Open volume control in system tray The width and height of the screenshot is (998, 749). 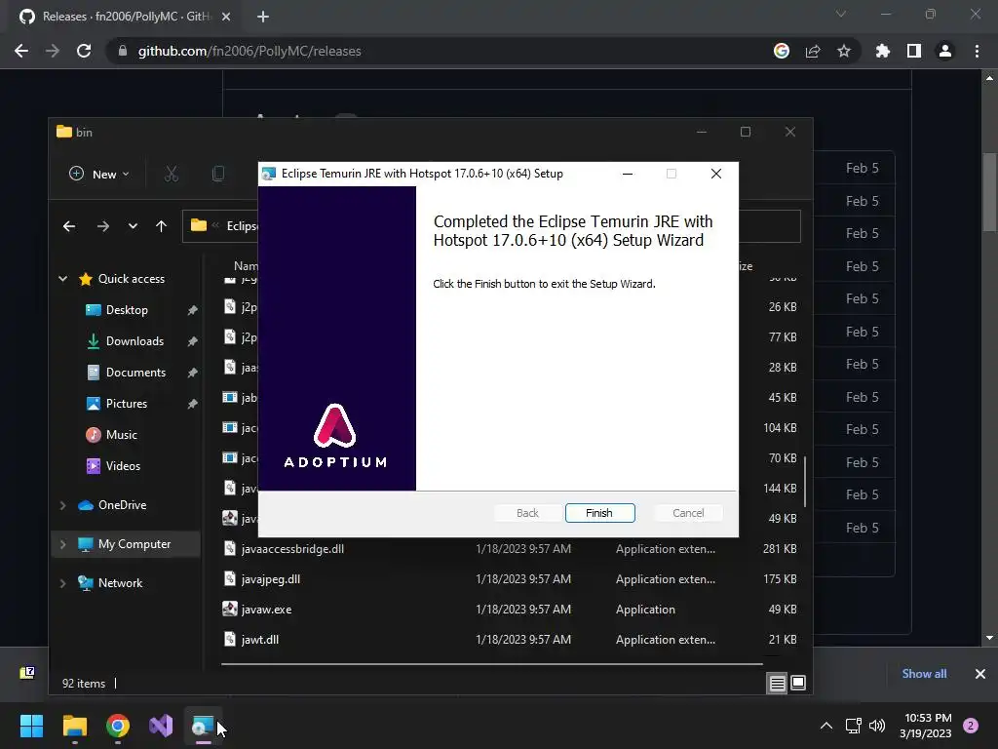click(877, 726)
